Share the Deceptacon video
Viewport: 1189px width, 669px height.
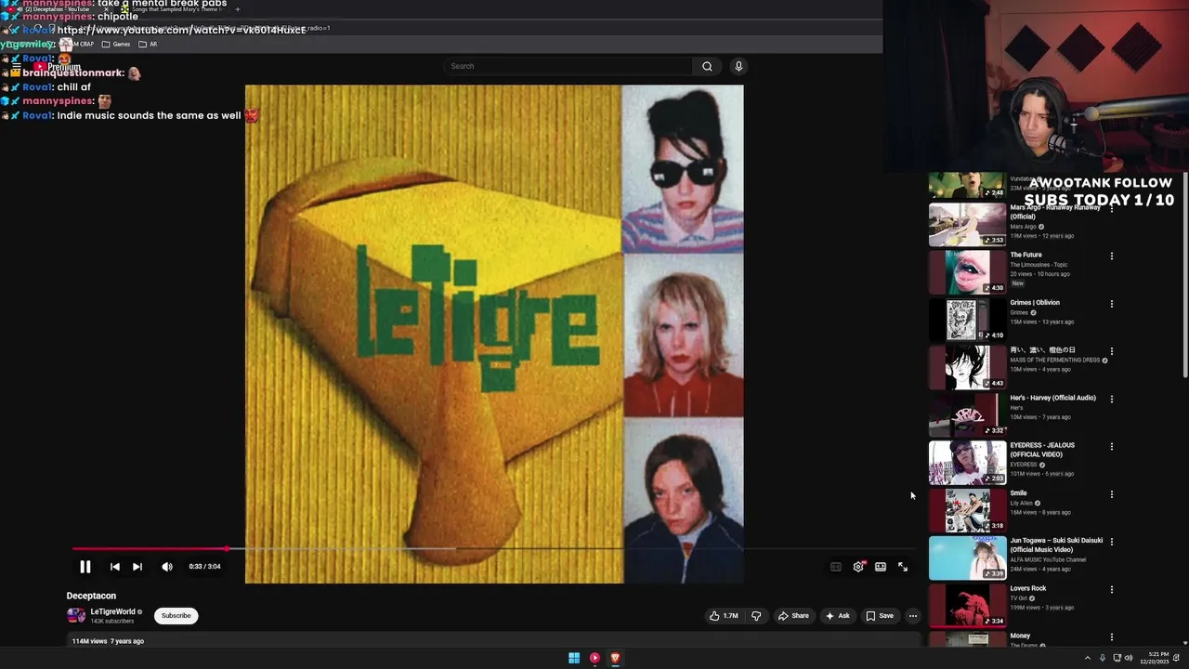[x=793, y=615]
